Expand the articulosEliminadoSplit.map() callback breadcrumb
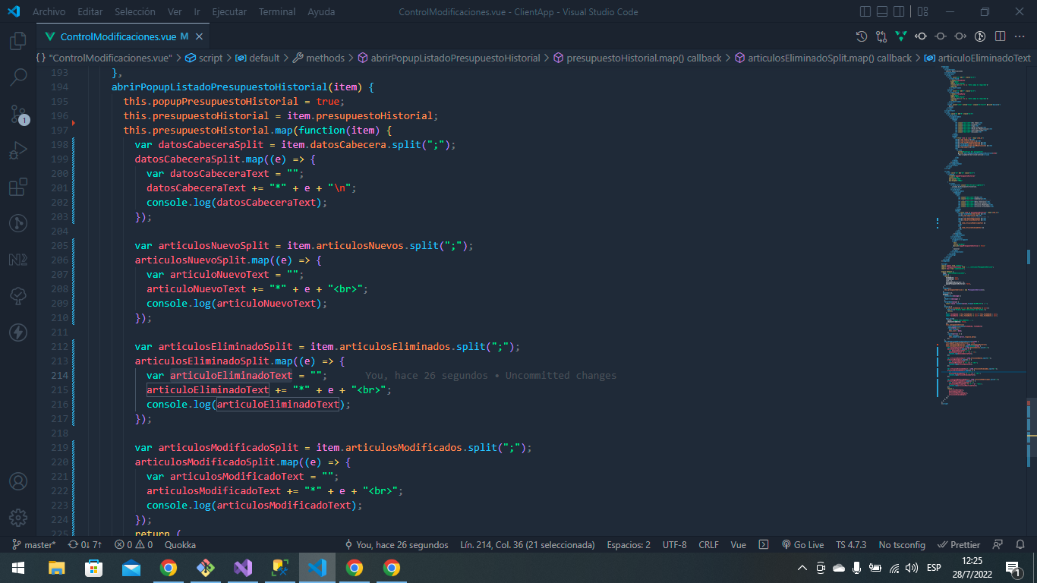 pyautogui.click(x=824, y=58)
